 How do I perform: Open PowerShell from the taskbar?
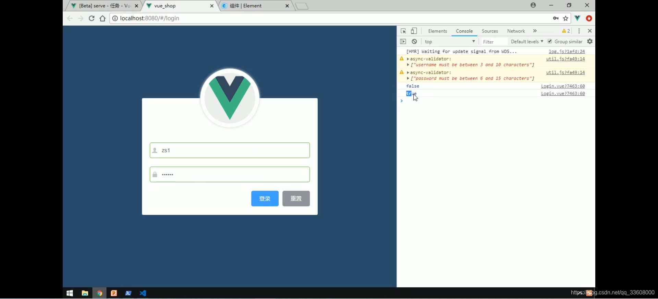coord(128,293)
